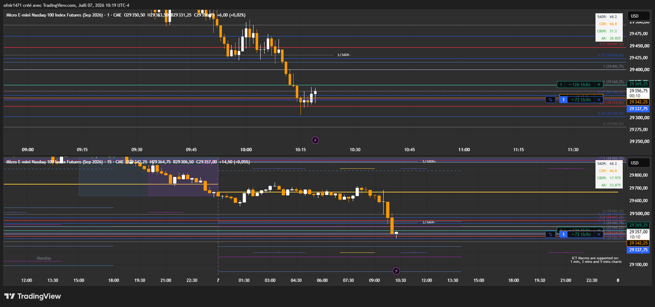The image size is (655, 307).
Task: Click the 29 800,00 price level on the 15-minute axis
Action: (639, 175)
